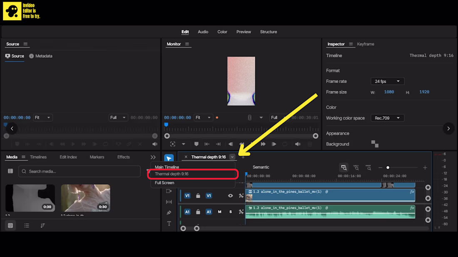This screenshot has height=257, width=458.
Task: Open the Source panel hamburger menu
Action: [x=25, y=44]
